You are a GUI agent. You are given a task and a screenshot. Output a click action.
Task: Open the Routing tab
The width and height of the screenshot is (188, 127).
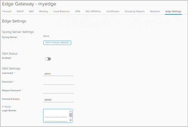[x=44, y=11]
